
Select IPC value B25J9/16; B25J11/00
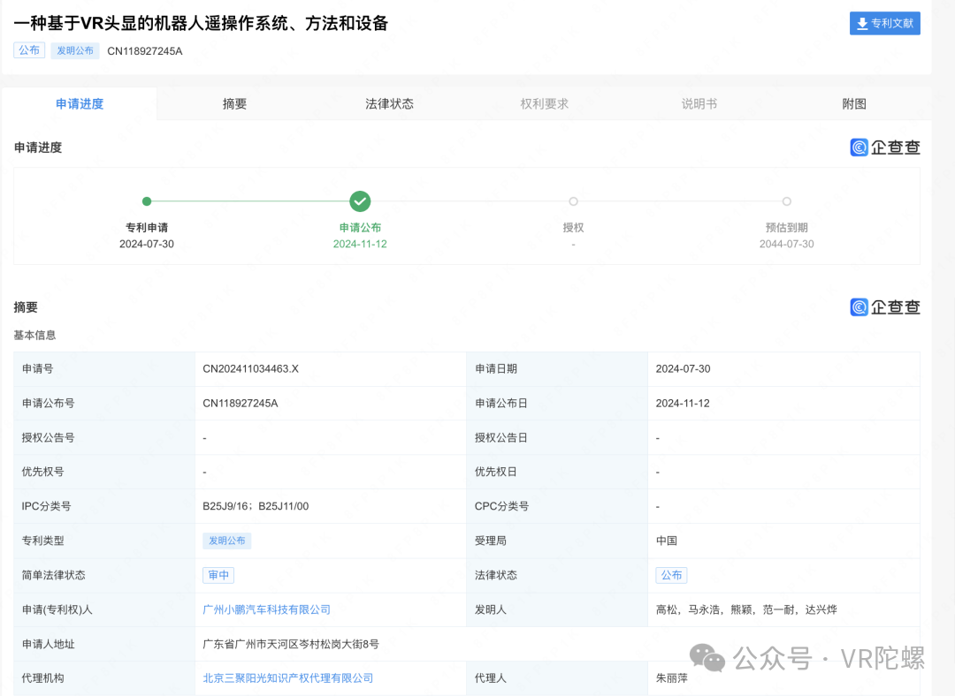pos(256,506)
